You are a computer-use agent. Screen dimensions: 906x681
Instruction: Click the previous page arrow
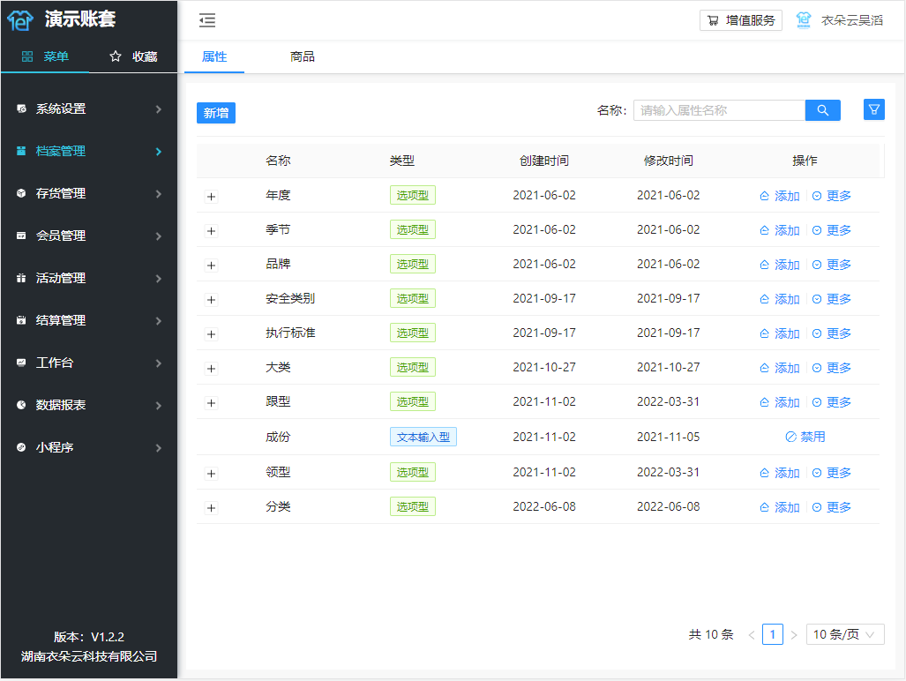point(751,635)
